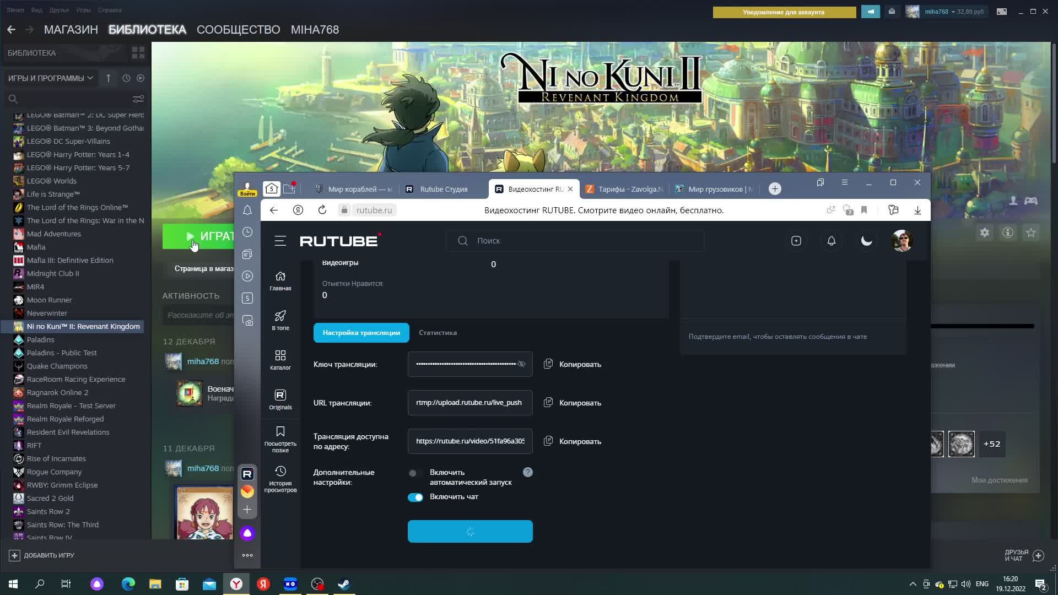
Task: Switch to Статистика tab
Action: [x=438, y=333]
